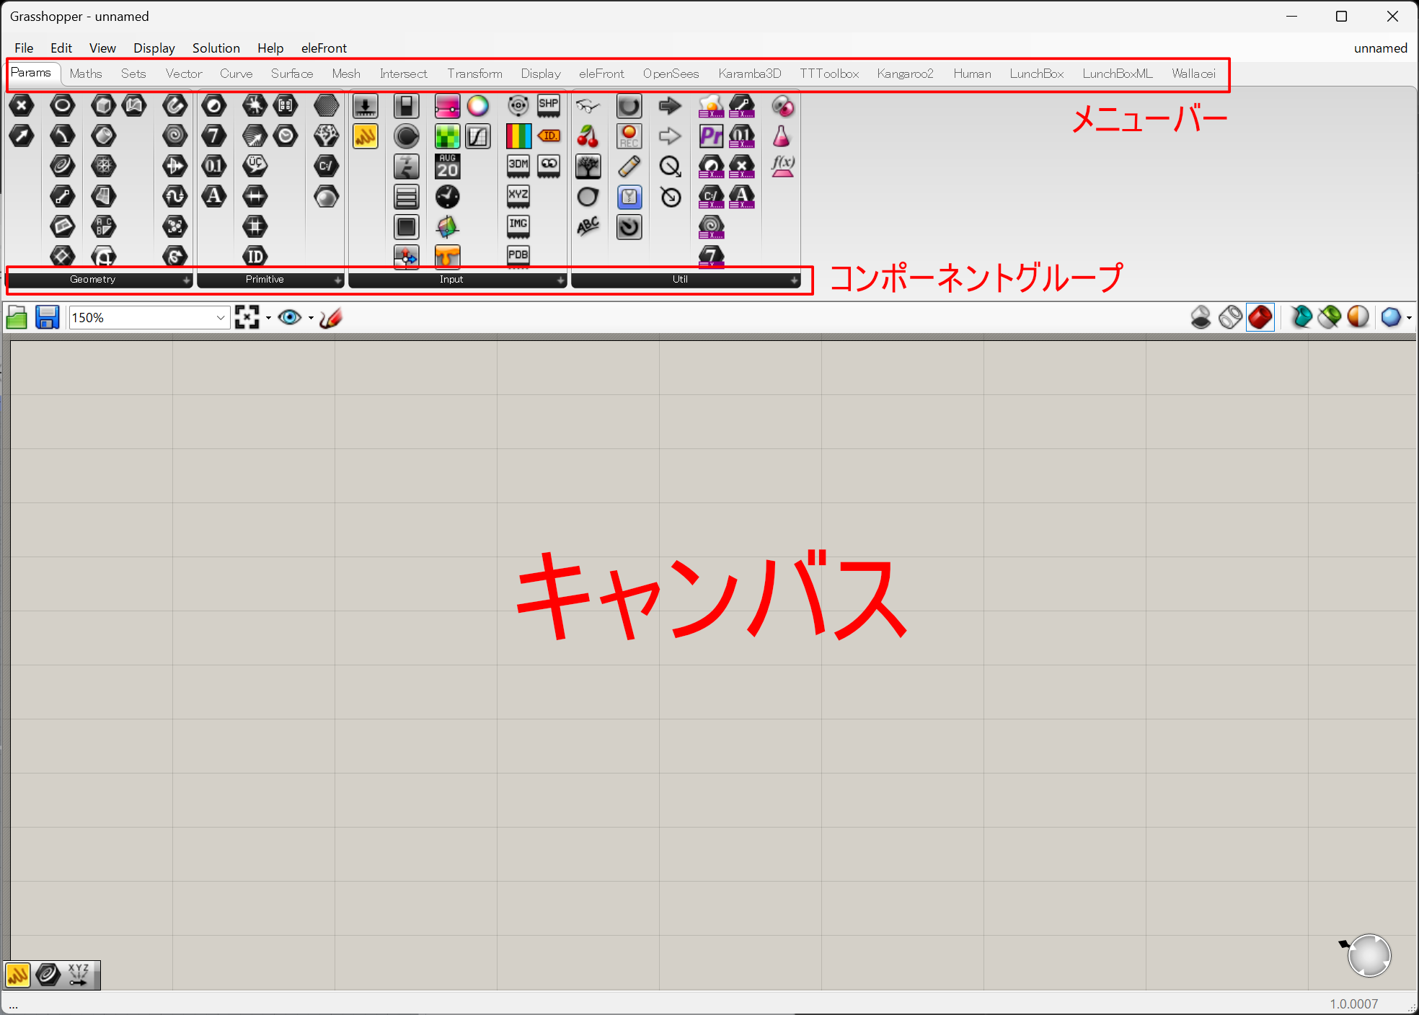
Task: Click the Cherry Picker icon
Action: [588, 136]
